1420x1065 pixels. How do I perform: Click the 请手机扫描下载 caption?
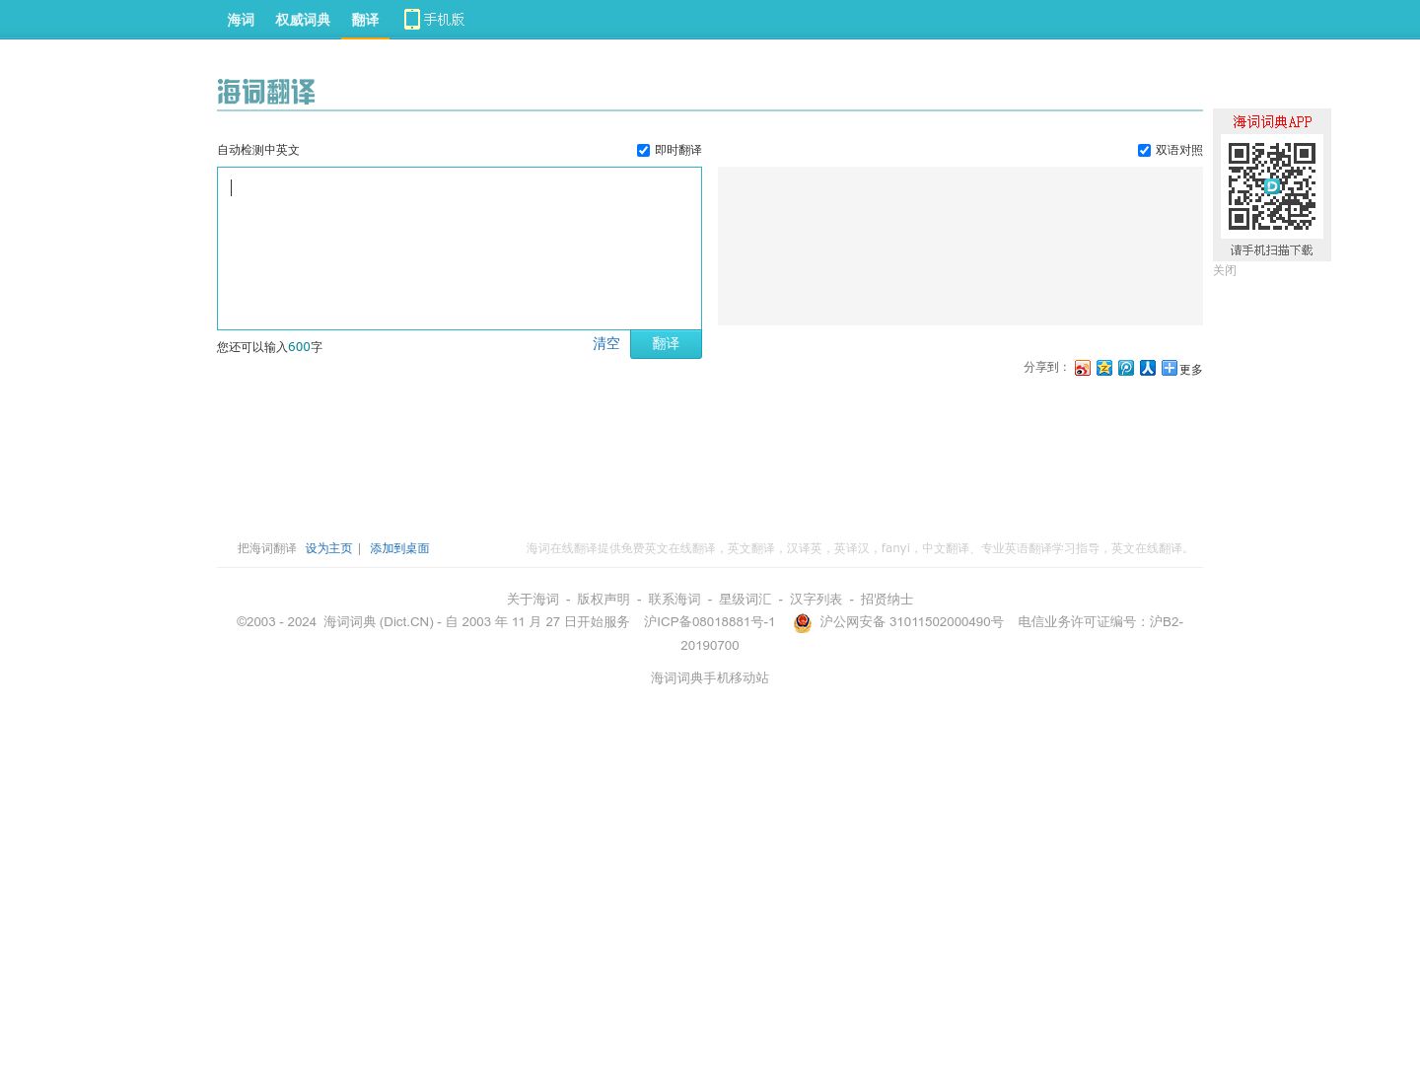click(x=1272, y=250)
